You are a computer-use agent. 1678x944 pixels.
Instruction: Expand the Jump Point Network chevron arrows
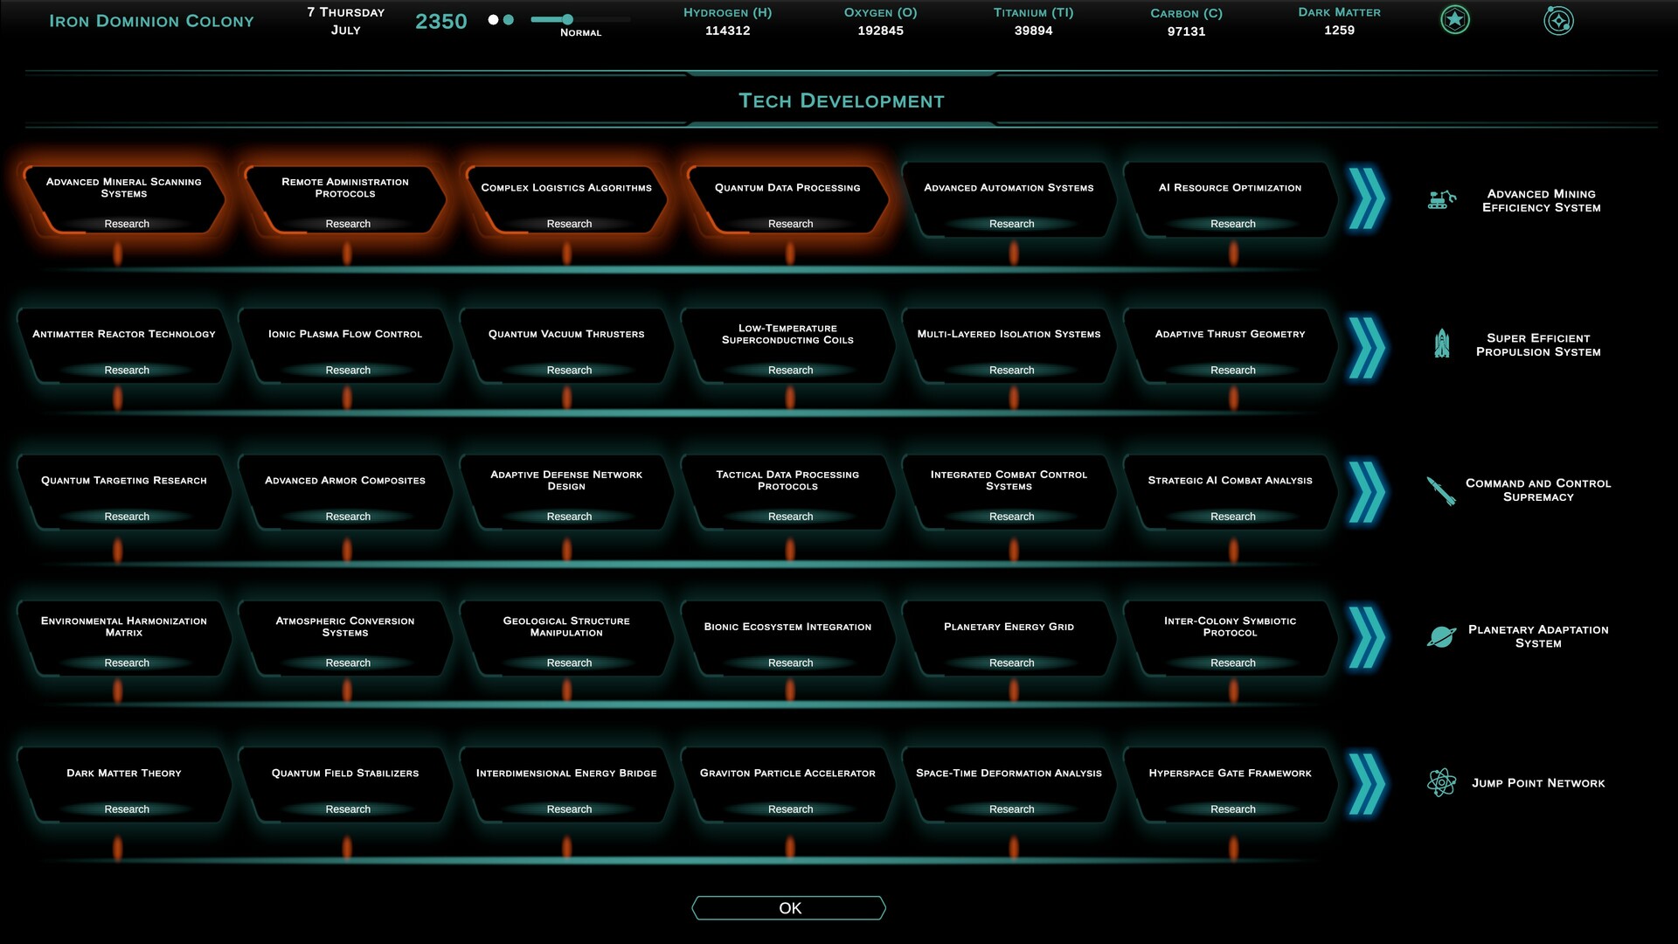(1366, 782)
